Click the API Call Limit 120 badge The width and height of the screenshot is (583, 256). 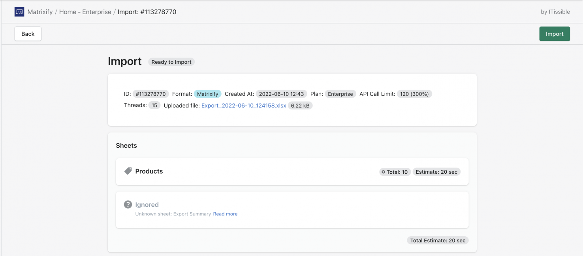(414, 94)
